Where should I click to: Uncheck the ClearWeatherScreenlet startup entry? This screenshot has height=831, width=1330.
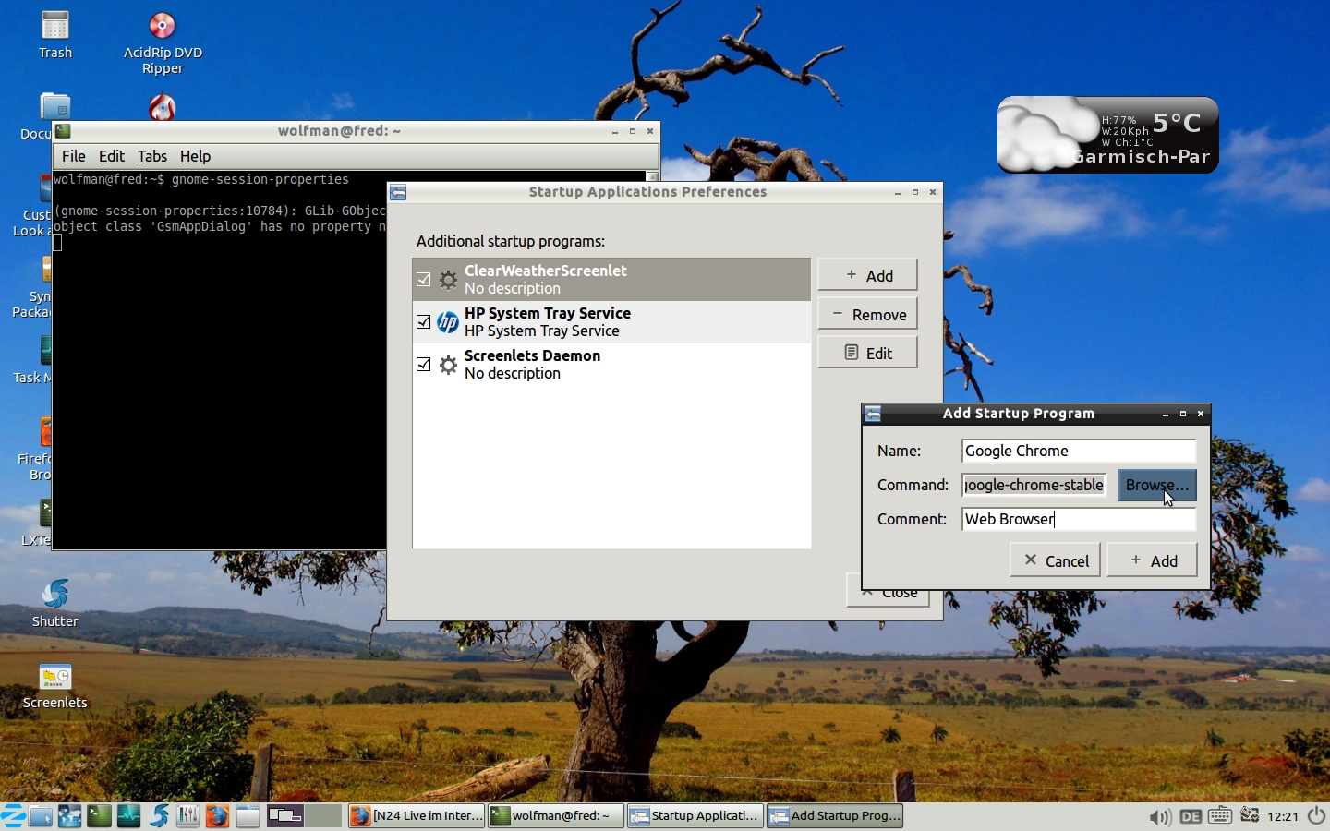pos(424,280)
